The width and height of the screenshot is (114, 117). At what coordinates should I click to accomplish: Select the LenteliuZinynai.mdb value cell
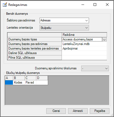(84, 44)
